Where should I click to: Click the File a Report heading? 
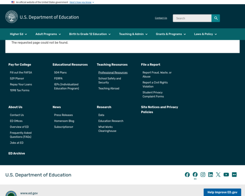click(x=150, y=65)
